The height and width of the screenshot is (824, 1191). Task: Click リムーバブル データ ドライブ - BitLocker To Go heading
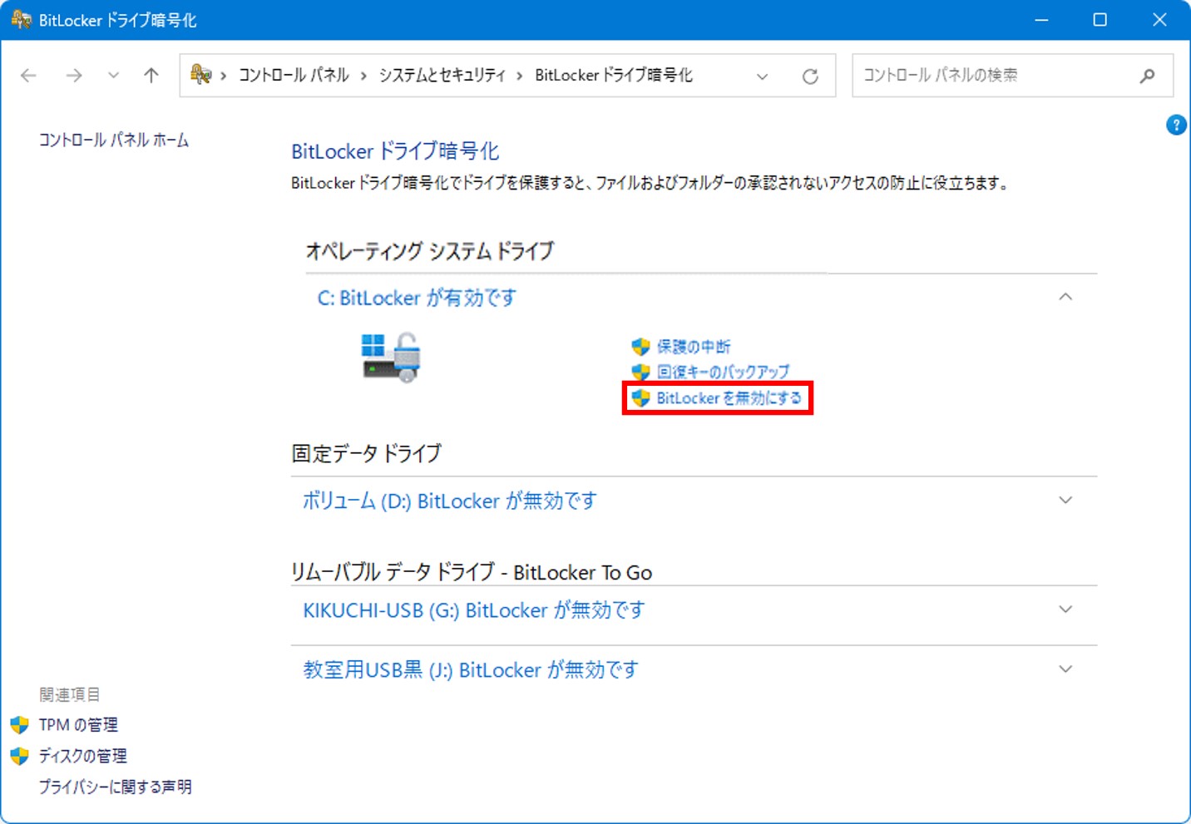(x=472, y=572)
